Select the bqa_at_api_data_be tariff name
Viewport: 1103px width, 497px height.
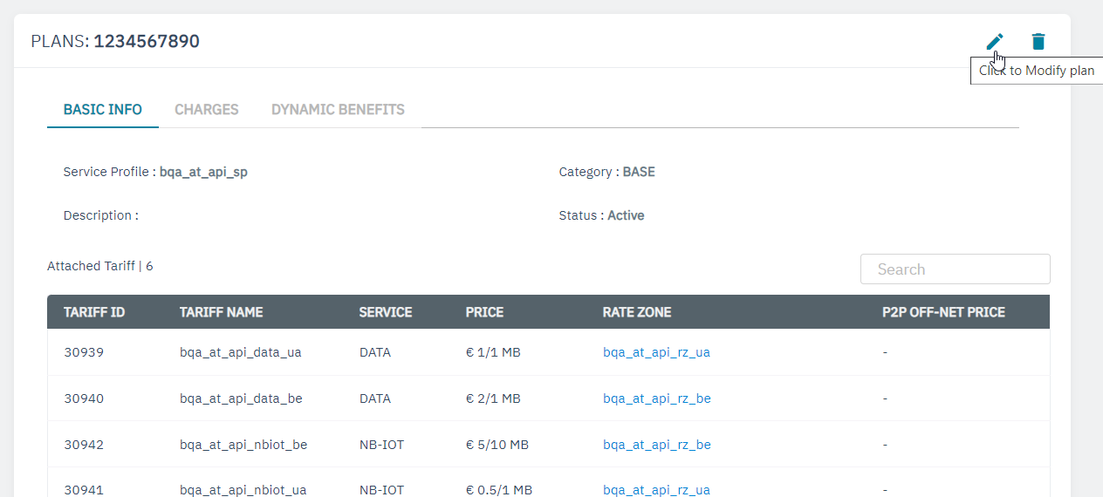(241, 398)
